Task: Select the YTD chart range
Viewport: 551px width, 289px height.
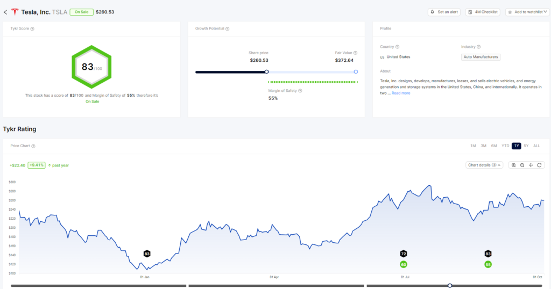Action: click(505, 146)
